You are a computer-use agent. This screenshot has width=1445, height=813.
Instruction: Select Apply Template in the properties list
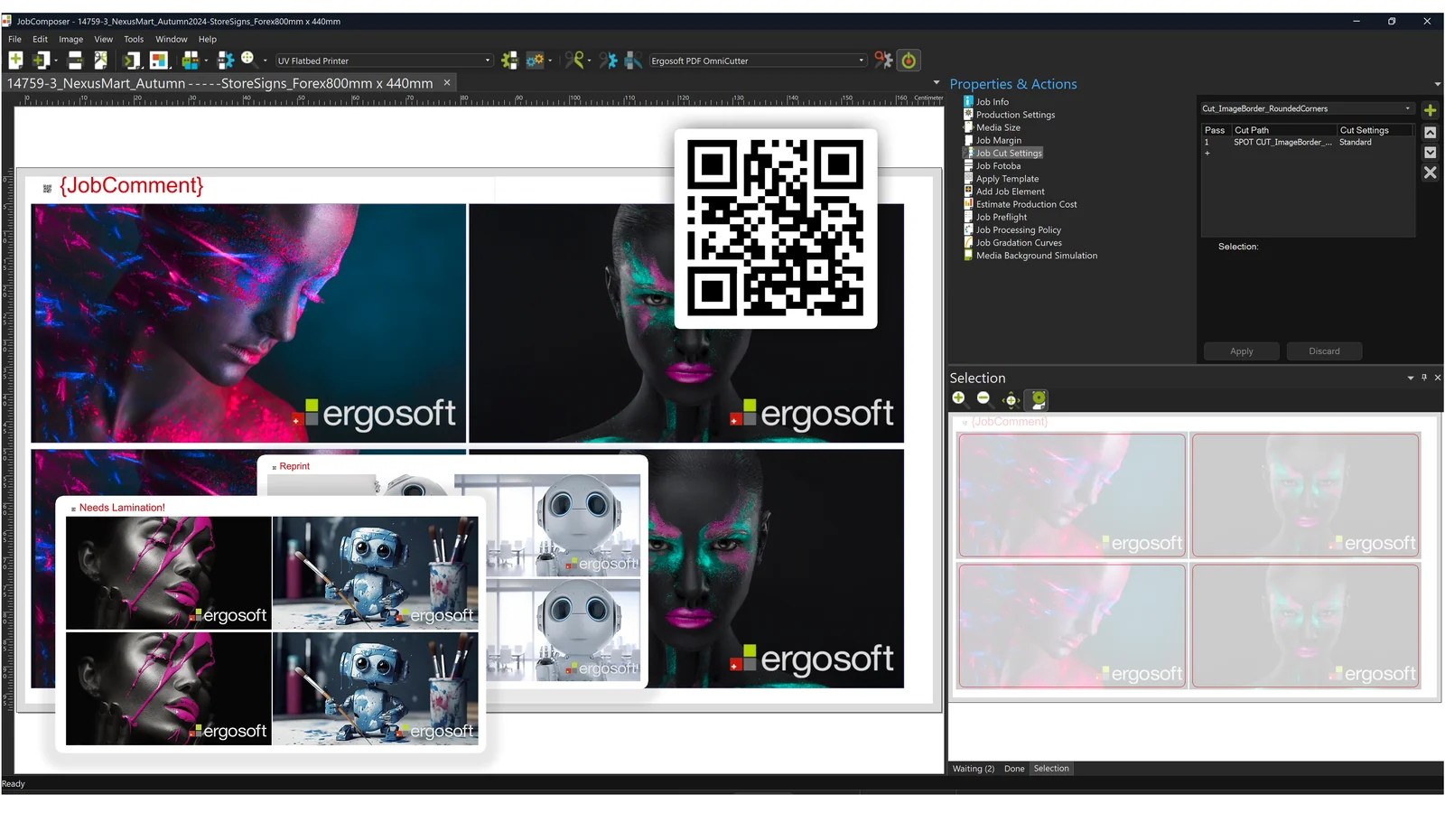pyautogui.click(x=1007, y=179)
